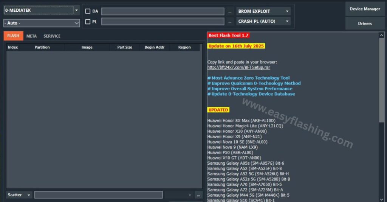The image size is (387, 202).
Task: Expand the Scatter type dropdown
Action: pos(19,195)
